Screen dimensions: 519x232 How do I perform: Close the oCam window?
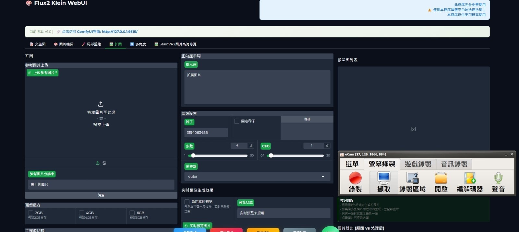[512, 155]
